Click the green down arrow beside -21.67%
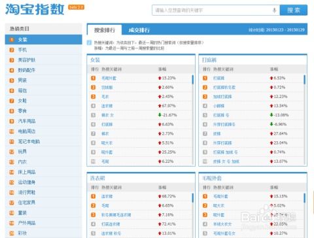314x238 pixels. (x=160, y=115)
